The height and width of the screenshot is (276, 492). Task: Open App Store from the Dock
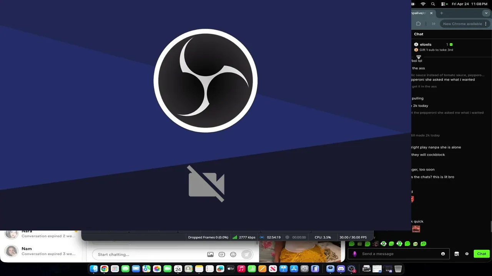tap(294, 269)
